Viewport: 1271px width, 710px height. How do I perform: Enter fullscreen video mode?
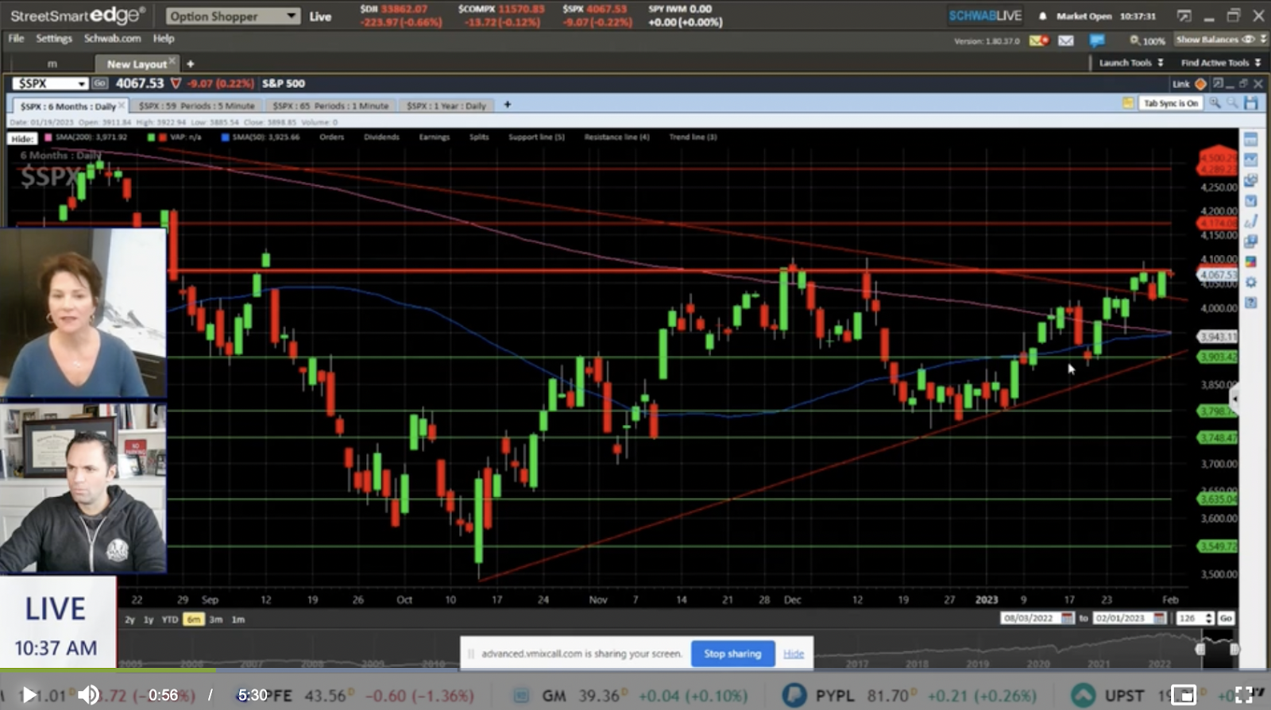(1244, 695)
